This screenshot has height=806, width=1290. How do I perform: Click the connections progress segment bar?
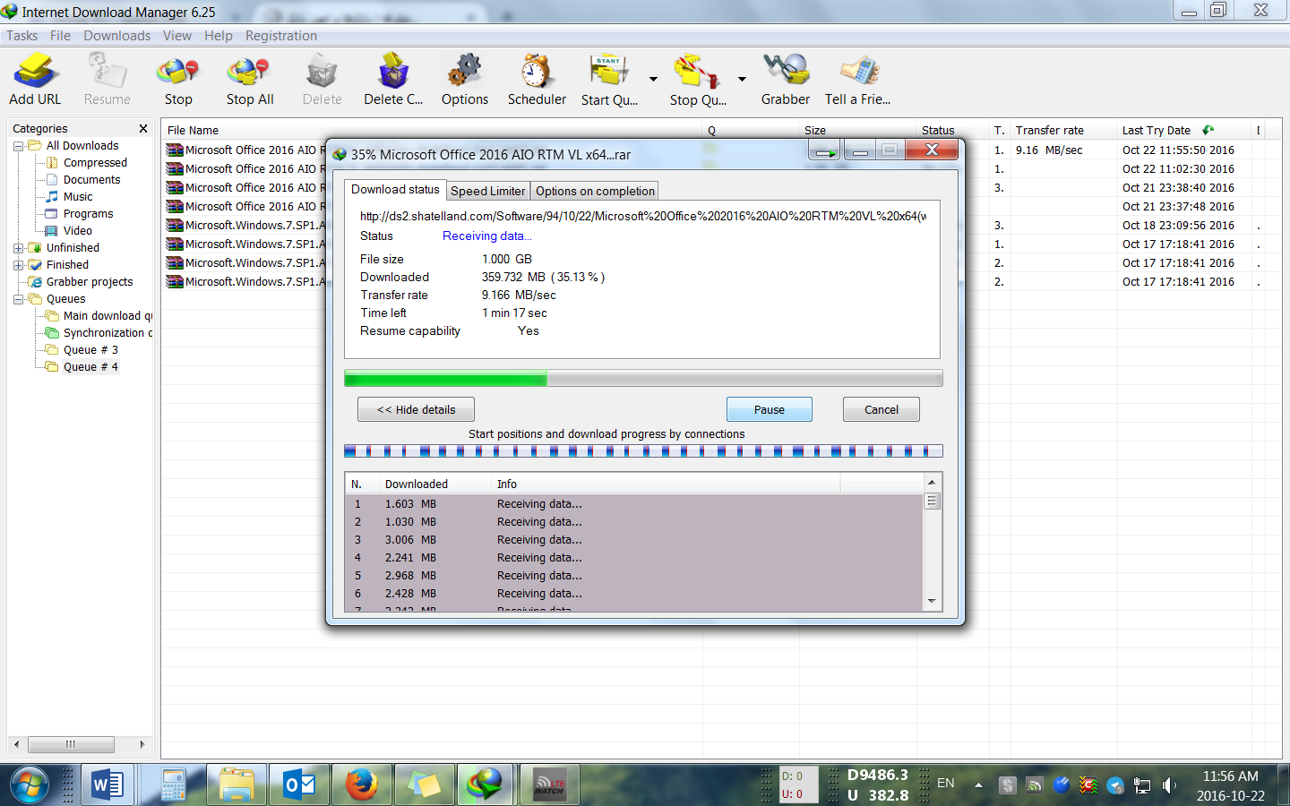point(643,451)
